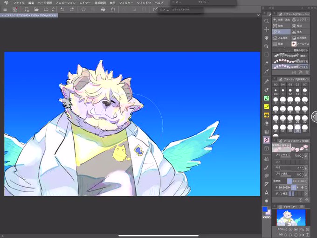This screenshot has height=238, width=317.
Task: Pick the light background color swatch
Action: click(x=268, y=212)
